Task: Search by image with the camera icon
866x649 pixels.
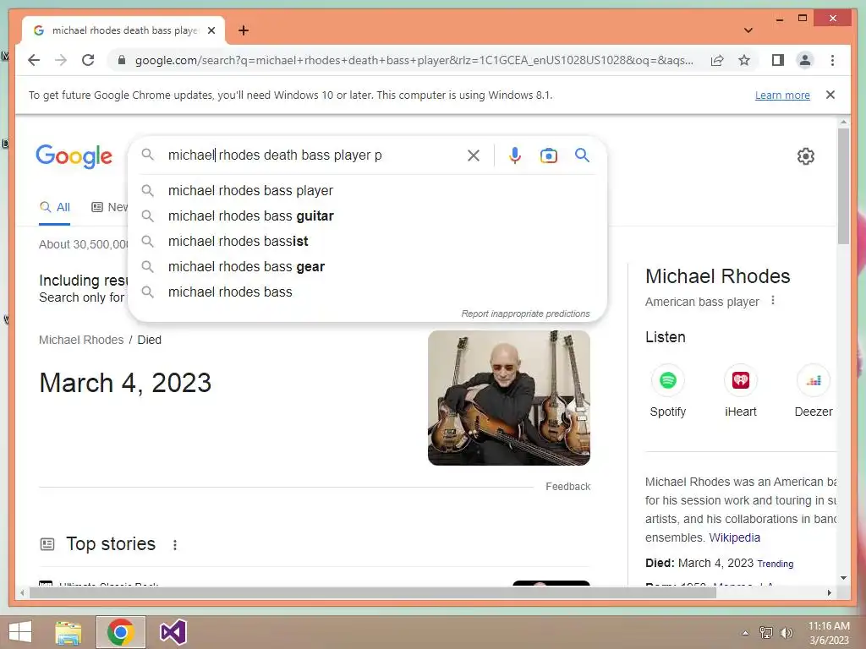Action: click(548, 155)
